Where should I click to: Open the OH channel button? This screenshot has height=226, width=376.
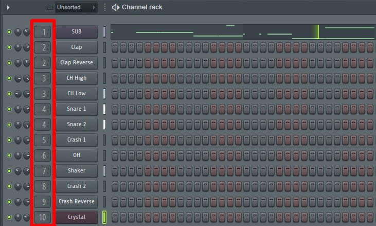click(77, 155)
